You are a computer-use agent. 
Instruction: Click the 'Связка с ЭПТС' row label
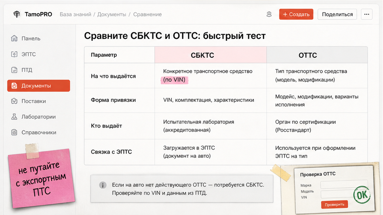coord(111,152)
